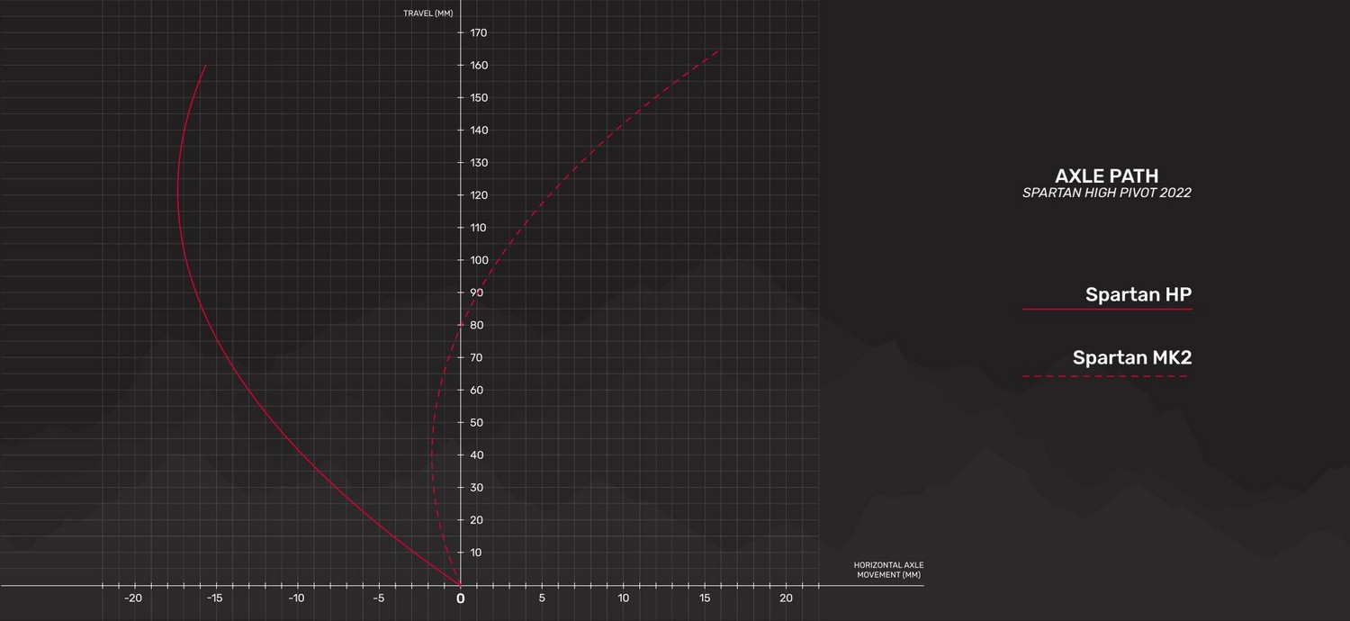Viewport: 1350px width, 621px height.
Task: Click the 0 origin label on the horizontal axis
Action: coord(461,598)
